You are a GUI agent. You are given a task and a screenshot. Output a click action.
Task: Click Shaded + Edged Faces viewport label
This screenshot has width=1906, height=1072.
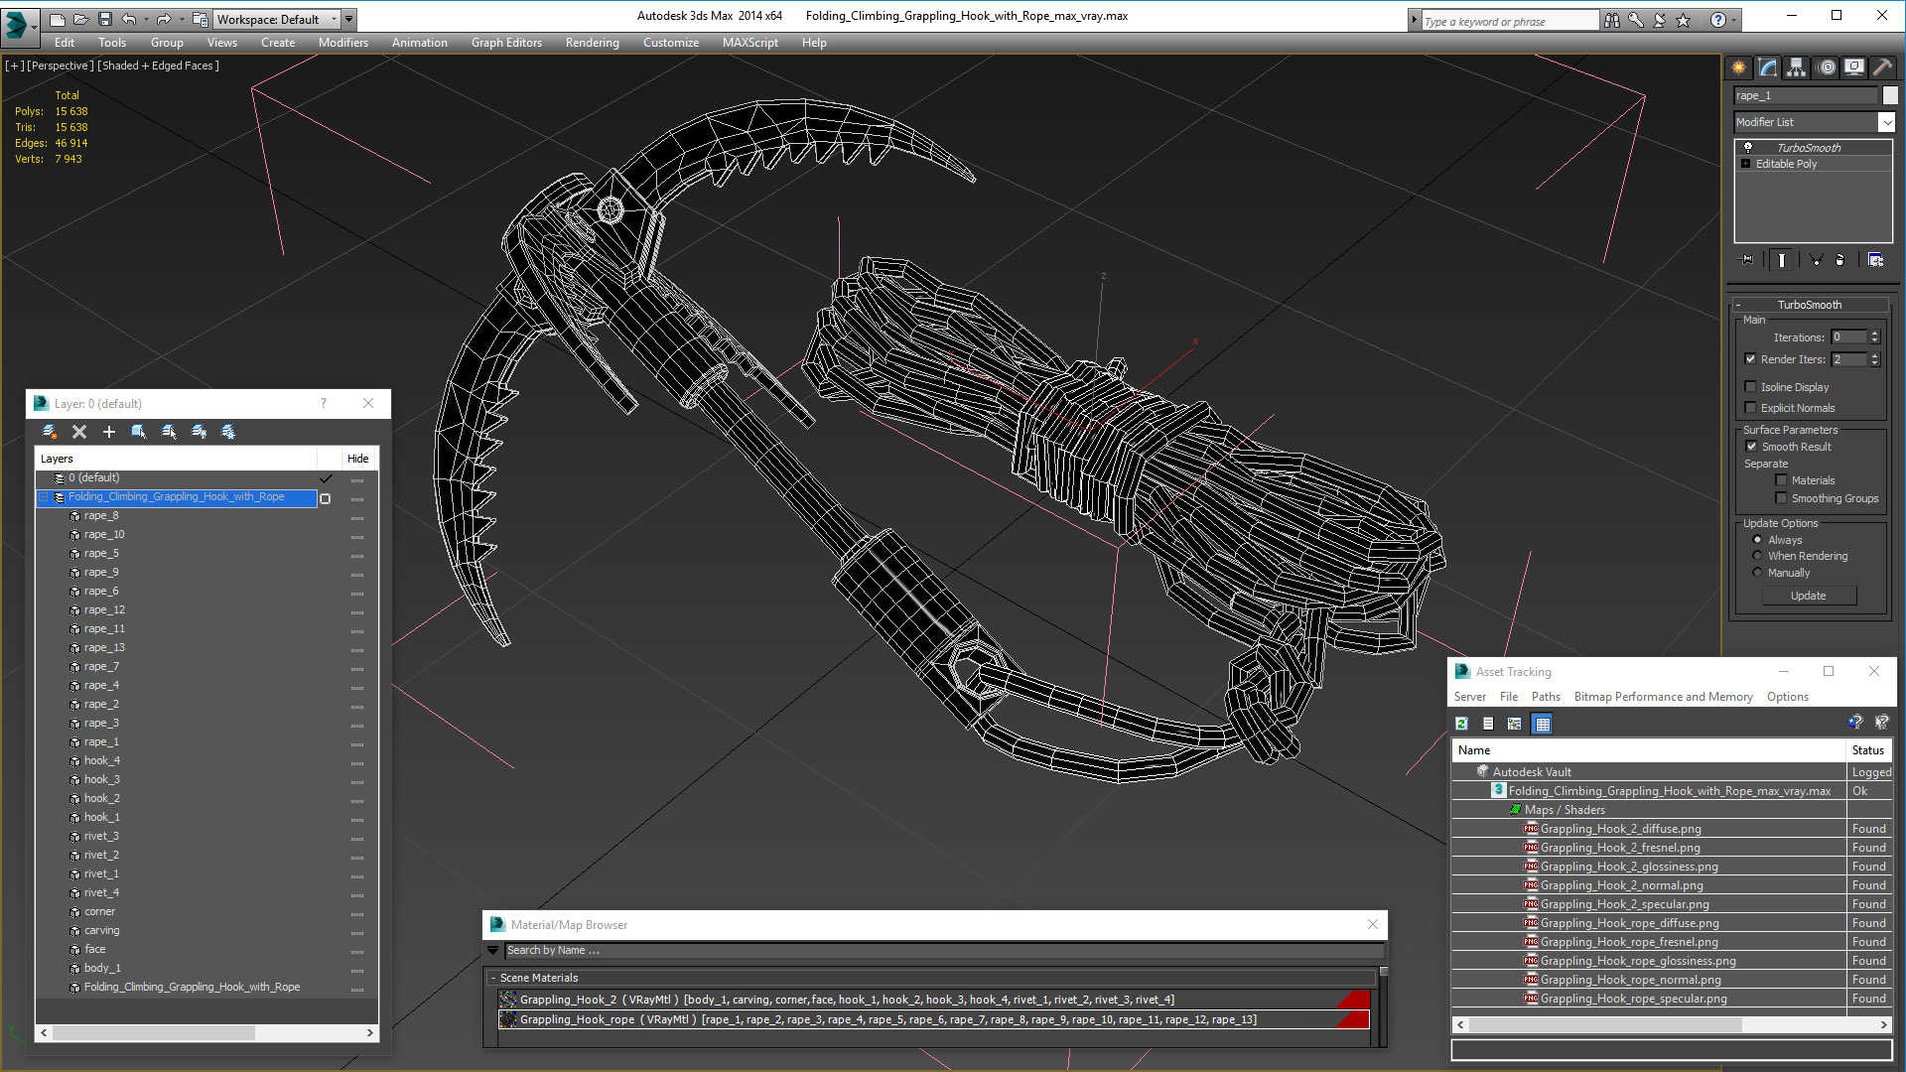pyautogui.click(x=159, y=67)
